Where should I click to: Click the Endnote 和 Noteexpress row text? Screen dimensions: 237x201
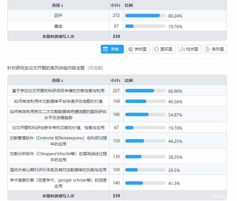[x=58, y=140]
